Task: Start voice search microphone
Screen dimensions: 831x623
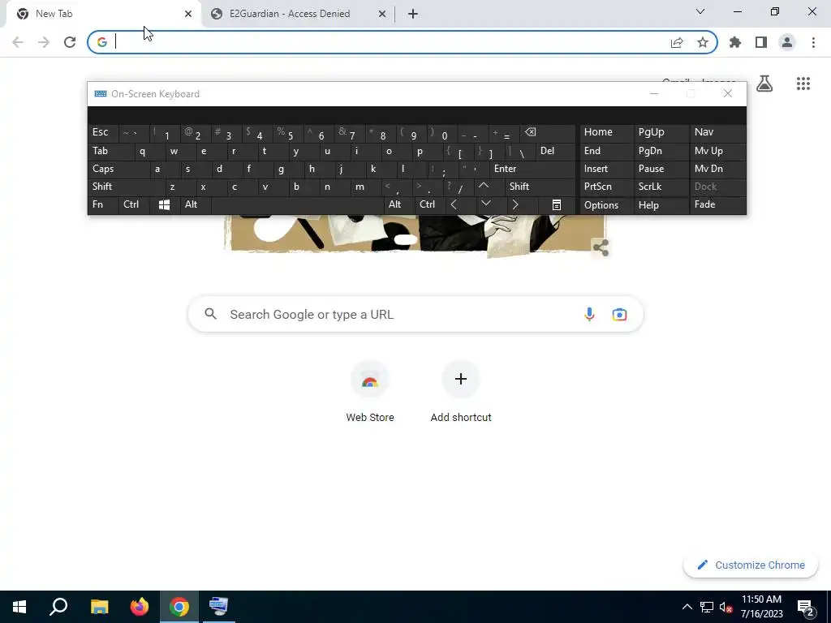Action: point(589,314)
